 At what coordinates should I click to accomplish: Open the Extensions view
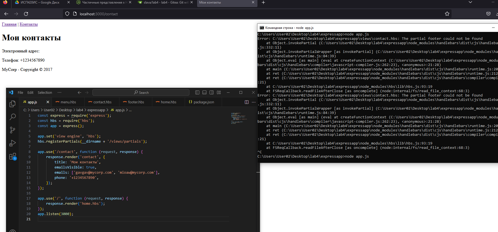[x=13, y=156]
